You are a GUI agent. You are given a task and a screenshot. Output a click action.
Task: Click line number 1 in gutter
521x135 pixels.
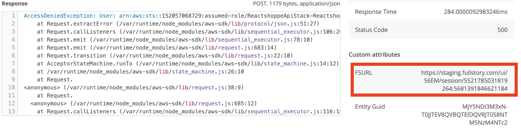pyautogui.click(x=13, y=16)
